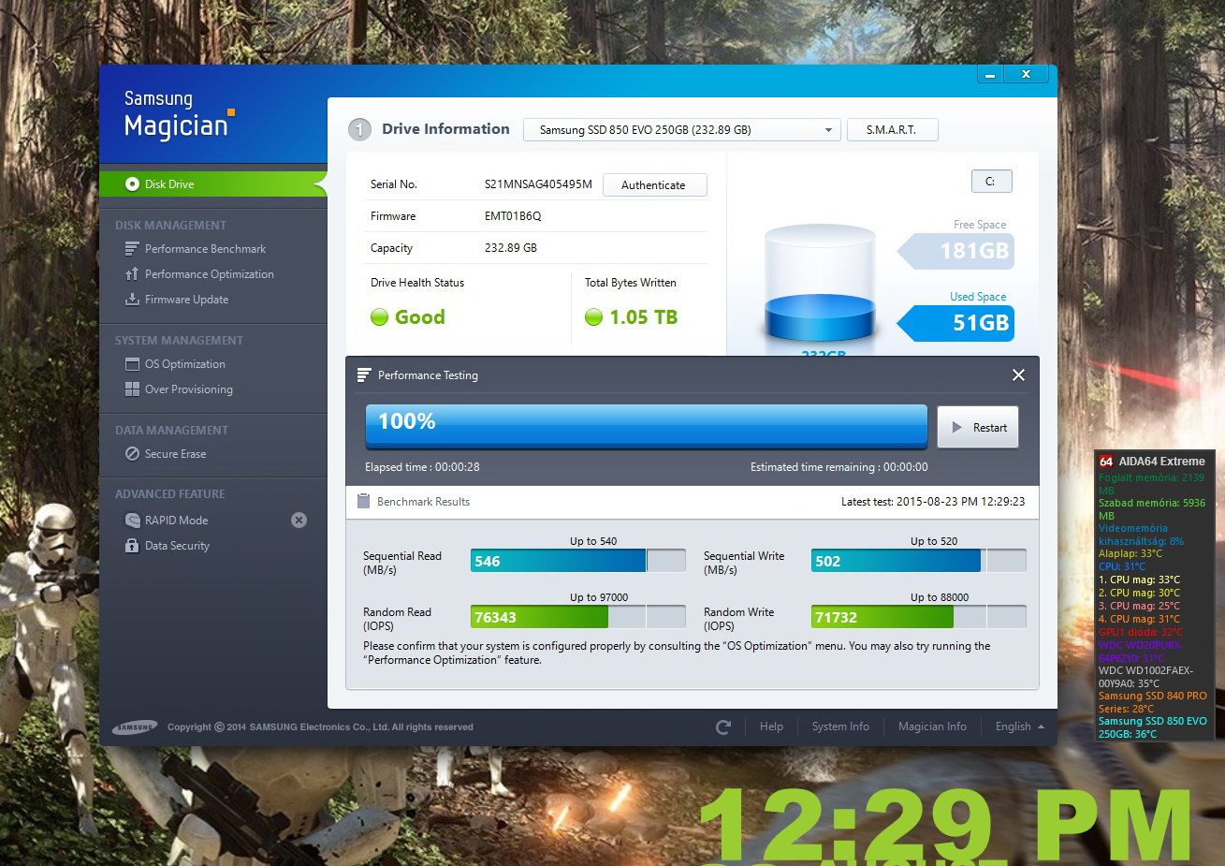
Task: Click the RAPID Mode disabled X badge
Action: point(299,521)
